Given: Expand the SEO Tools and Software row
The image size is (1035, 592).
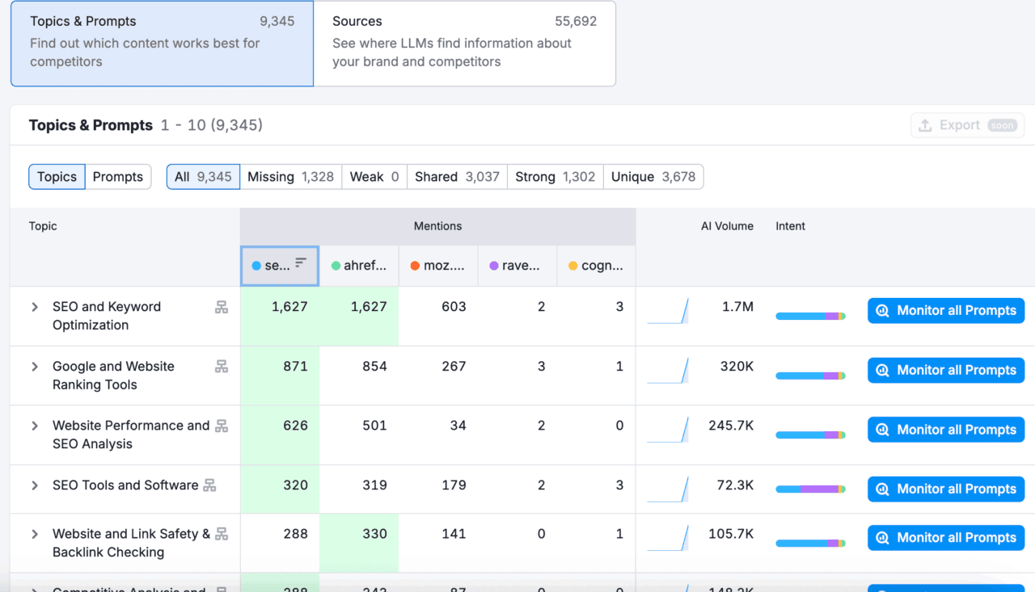Looking at the screenshot, I should click(x=35, y=485).
